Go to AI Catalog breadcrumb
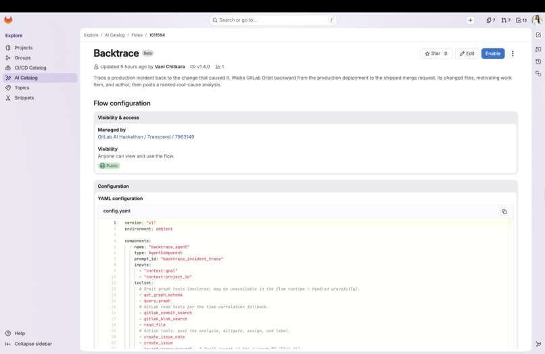Viewport: 545px width, 354px height. coord(115,35)
